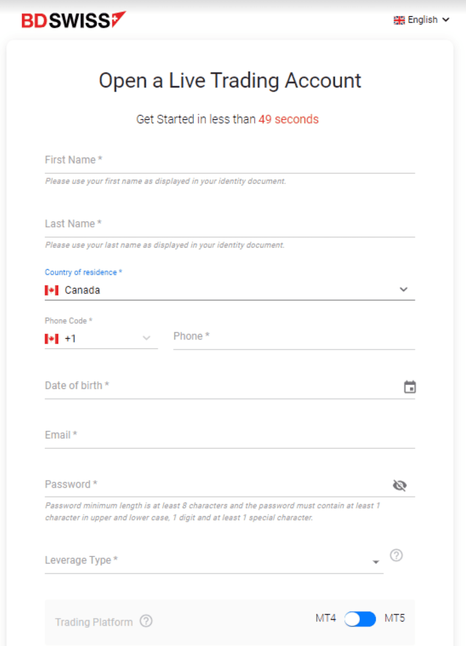This screenshot has width=466, height=646.
Task: Click the Canada flag in Phone Code field
Action: pyautogui.click(x=51, y=338)
